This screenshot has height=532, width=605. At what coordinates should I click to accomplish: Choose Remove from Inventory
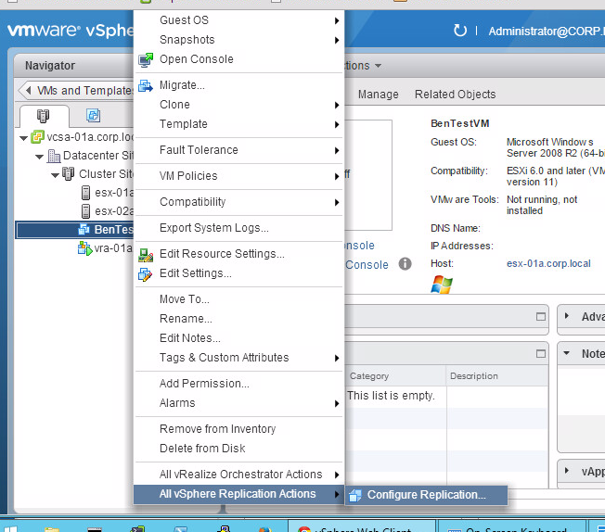[x=238, y=429]
